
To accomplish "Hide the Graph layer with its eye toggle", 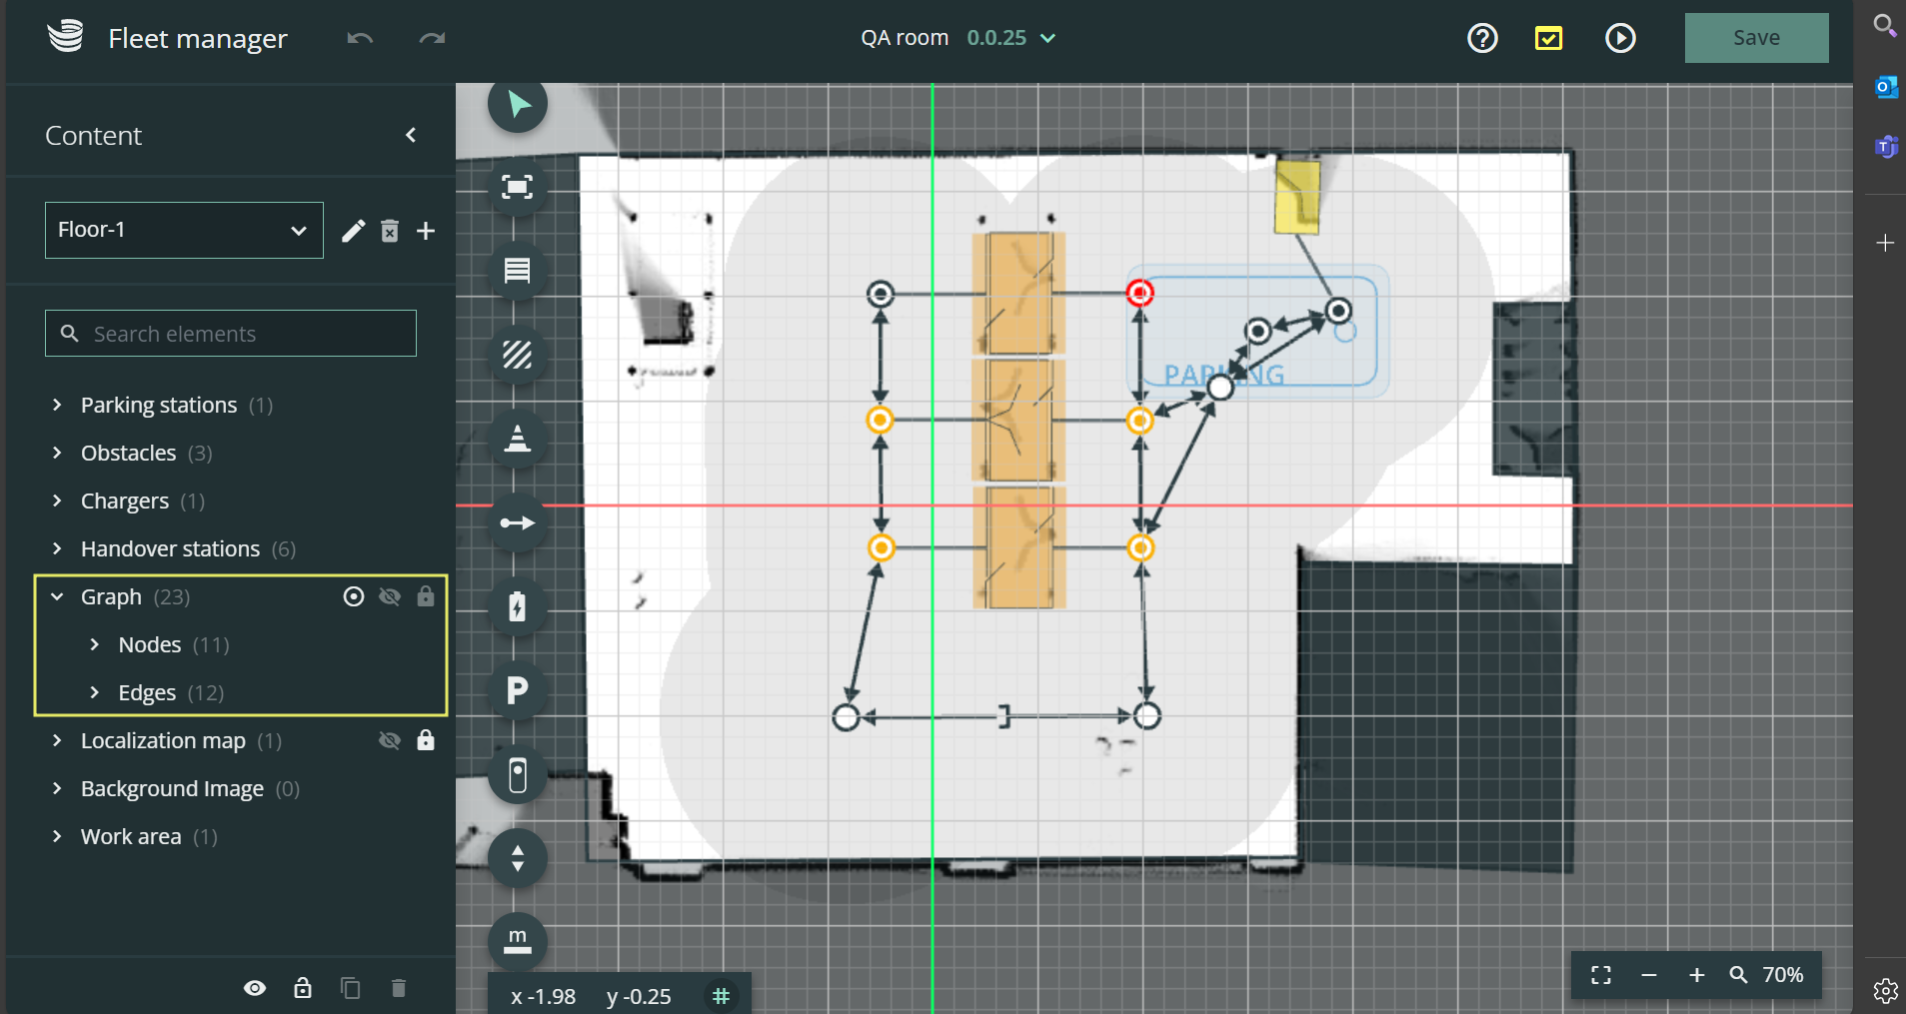I will point(389,596).
